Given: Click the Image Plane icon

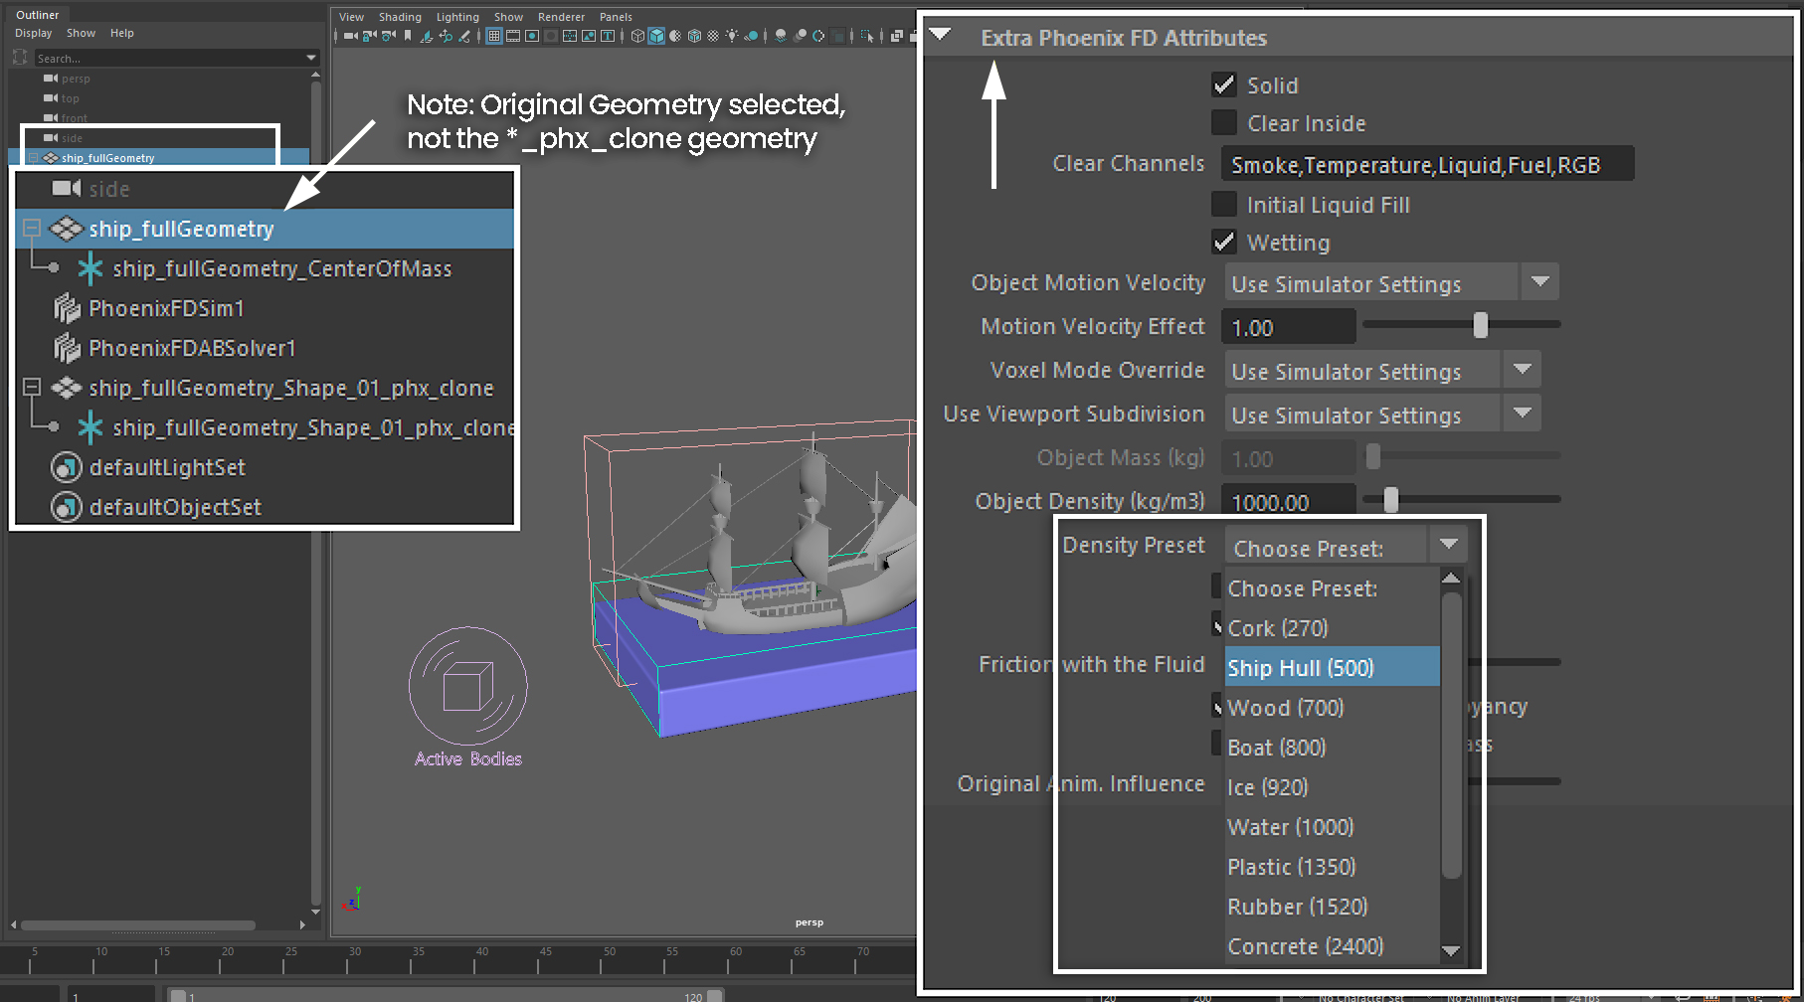Looking at the screenshot, I should [427, 36].
